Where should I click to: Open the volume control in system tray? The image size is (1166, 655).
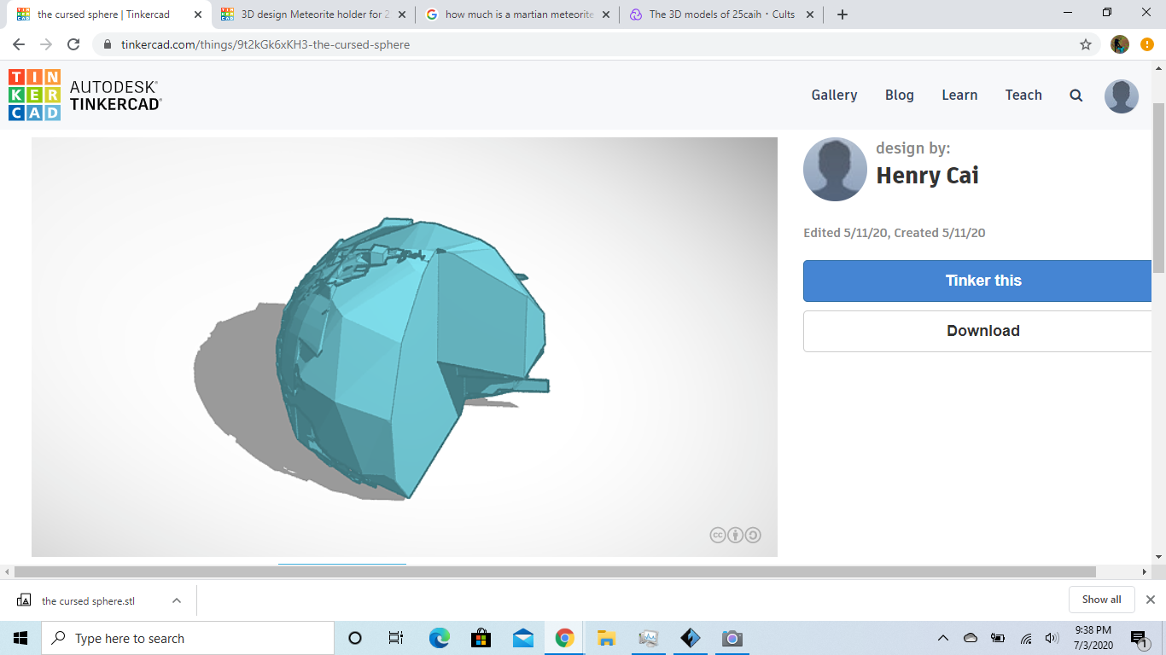[x=1052, y=638]
